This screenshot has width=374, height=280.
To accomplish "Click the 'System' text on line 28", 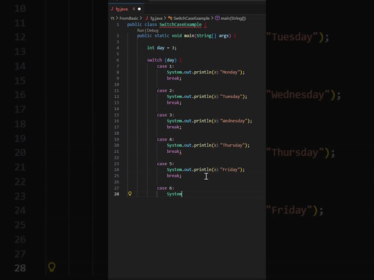I will tap(174, 194).
